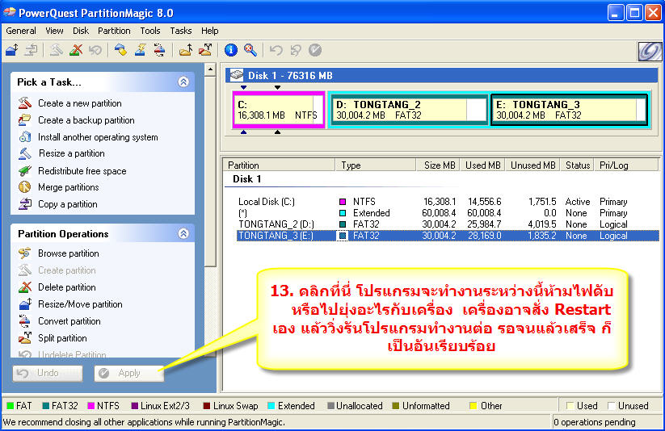Viewport: 665px width, 431px height.
Task: Click the Split partition toolbar icon
Action: point(205,50)
